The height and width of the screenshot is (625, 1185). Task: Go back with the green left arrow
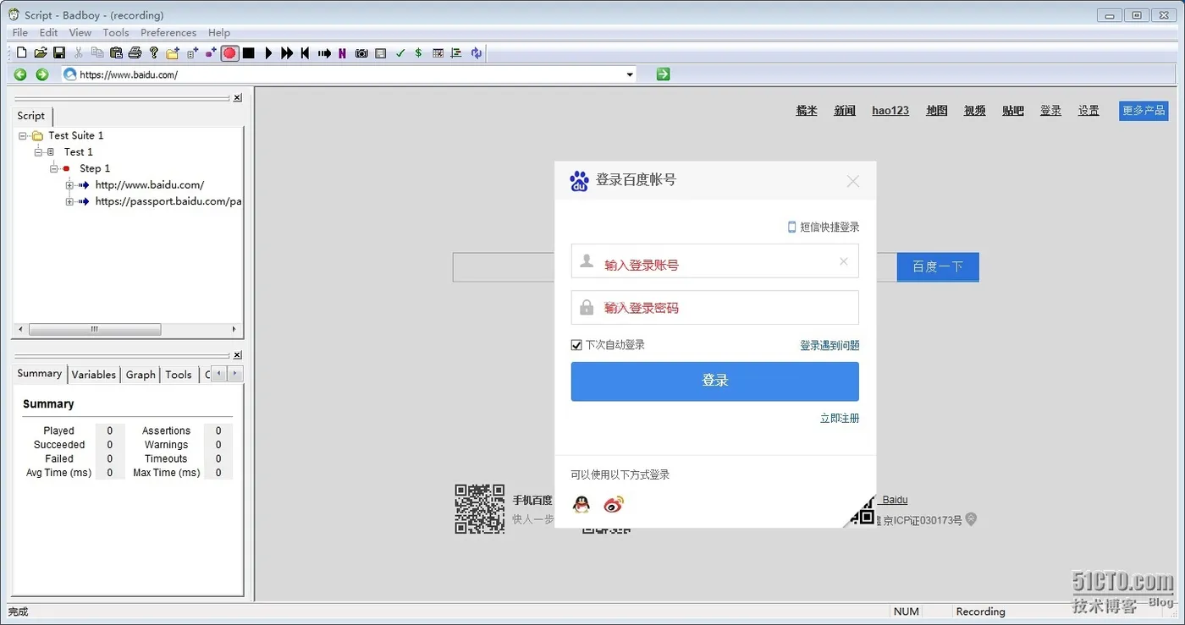(x=20, y=74)
